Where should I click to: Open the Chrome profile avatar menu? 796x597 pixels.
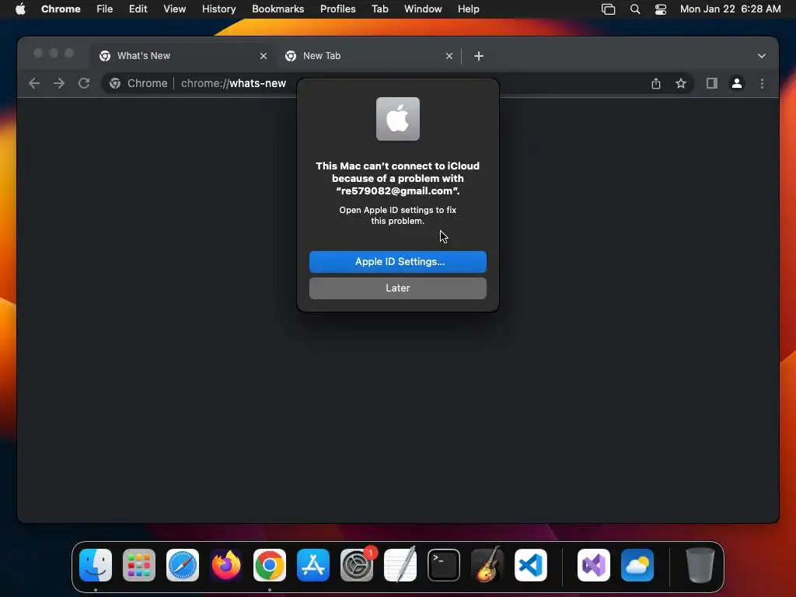click(737, 83)
